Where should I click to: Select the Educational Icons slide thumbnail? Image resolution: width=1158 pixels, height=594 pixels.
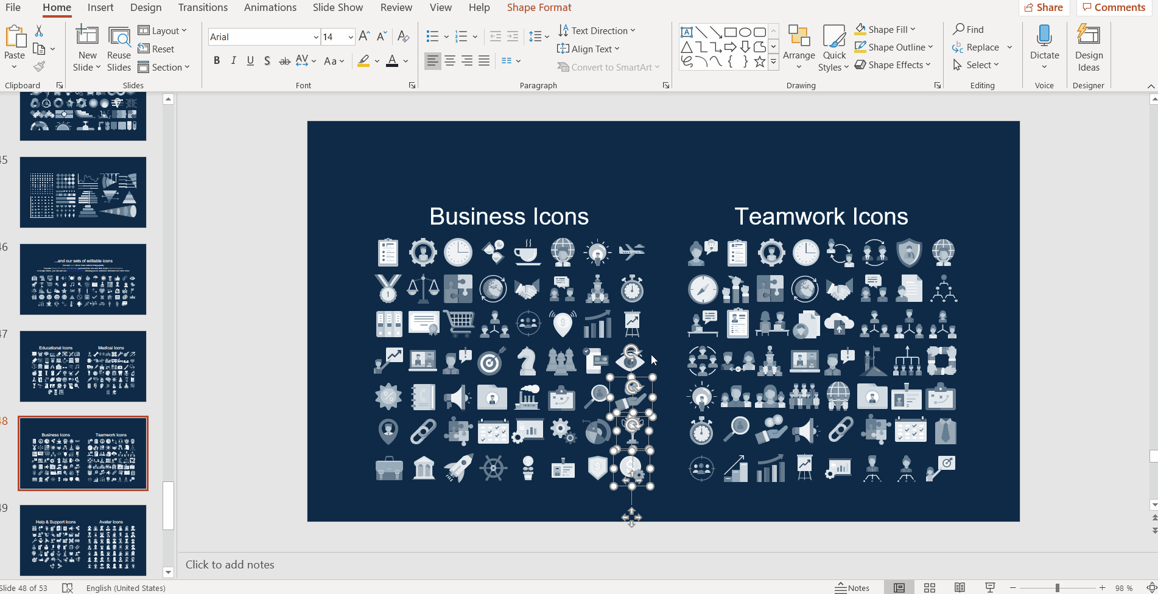[x=83, y=366]
